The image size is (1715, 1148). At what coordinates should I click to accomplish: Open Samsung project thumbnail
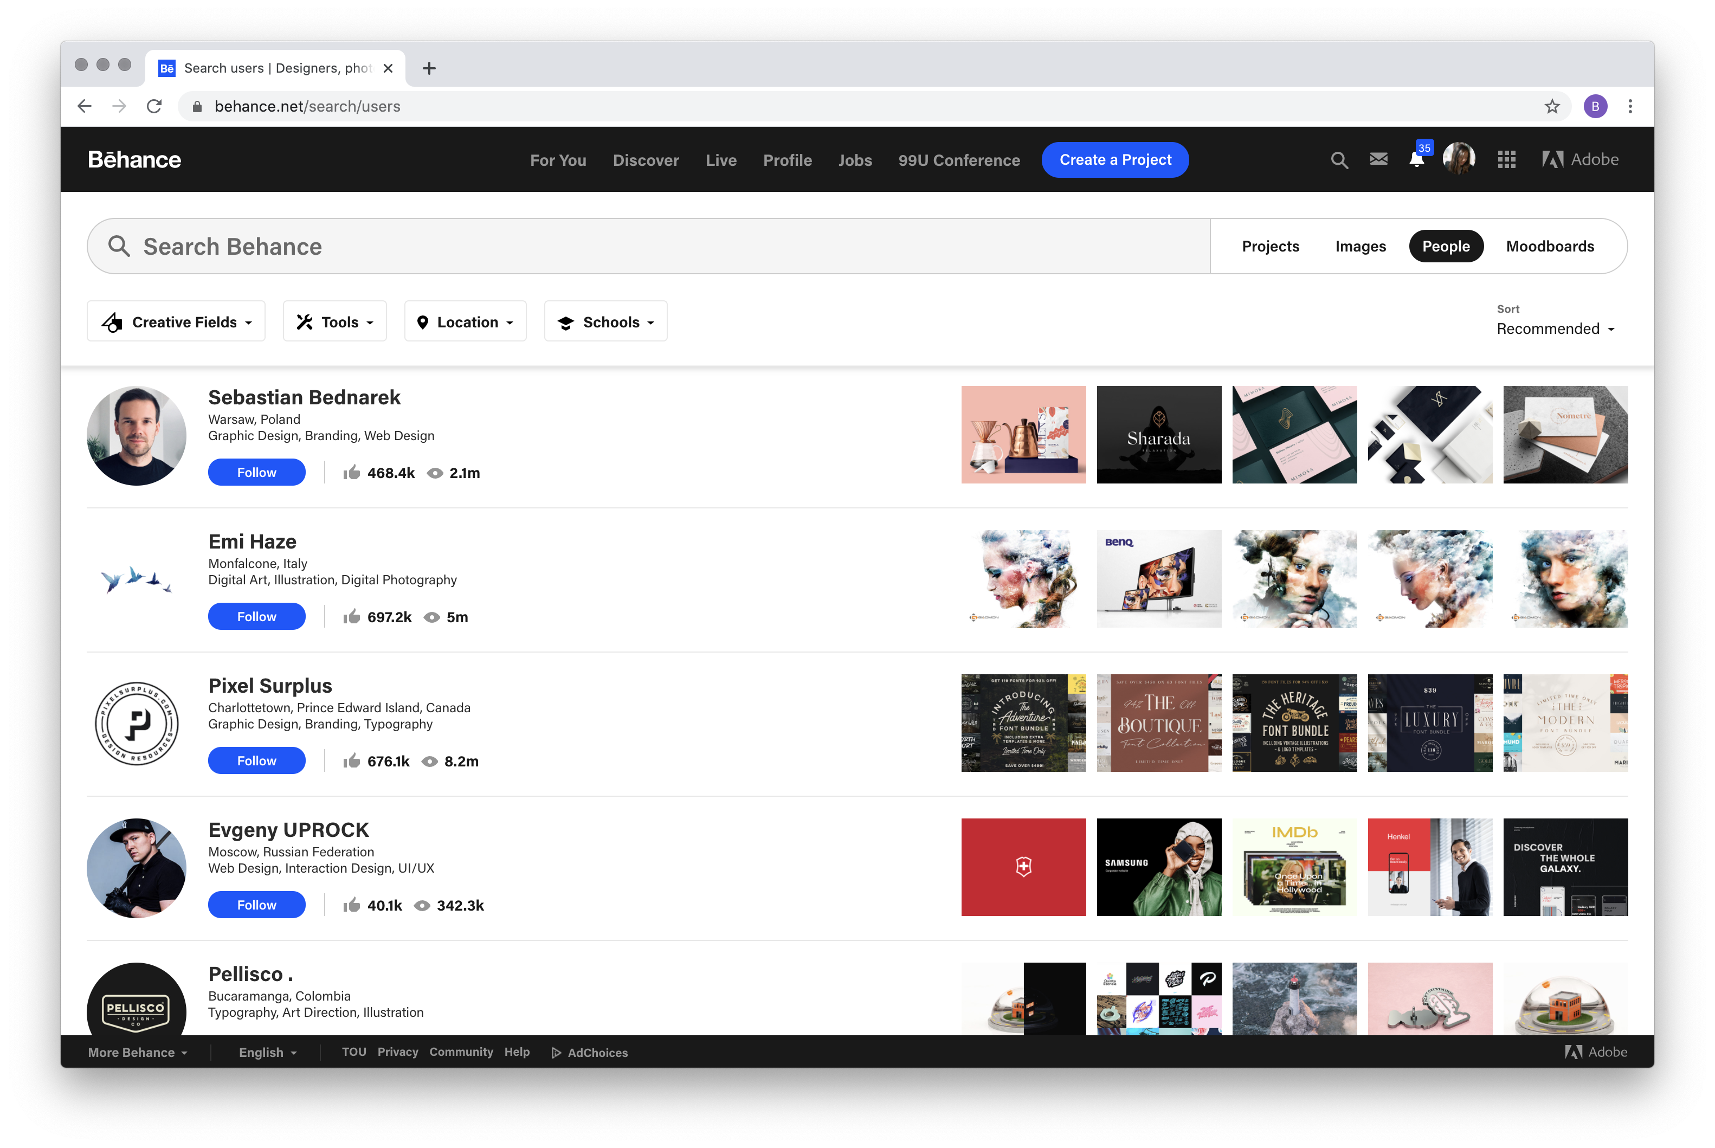[x=1159, y=867]
